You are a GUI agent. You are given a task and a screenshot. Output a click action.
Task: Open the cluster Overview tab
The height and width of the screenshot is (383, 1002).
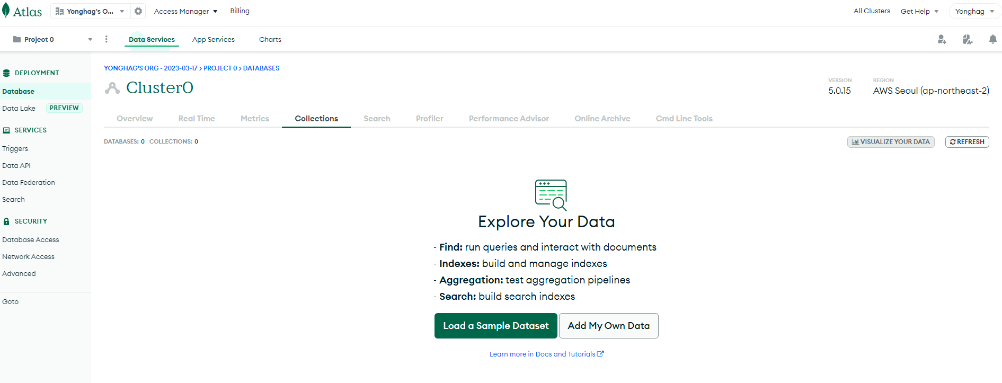coord(135,119)
